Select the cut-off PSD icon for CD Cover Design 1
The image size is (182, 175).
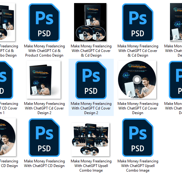[6, 80]
